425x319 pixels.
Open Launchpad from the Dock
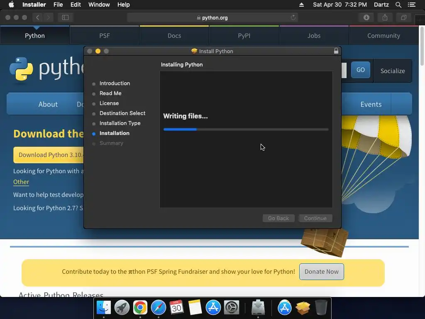click(x=122, y=308)
